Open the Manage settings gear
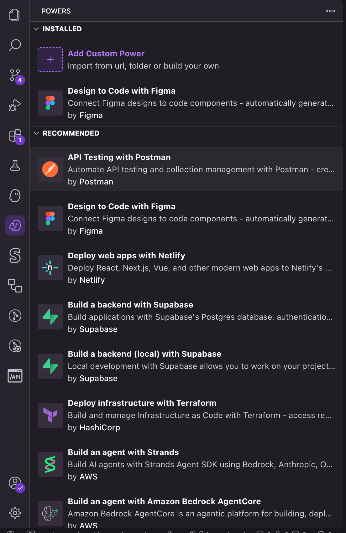 pyautogui.click(x=15, y=513)
